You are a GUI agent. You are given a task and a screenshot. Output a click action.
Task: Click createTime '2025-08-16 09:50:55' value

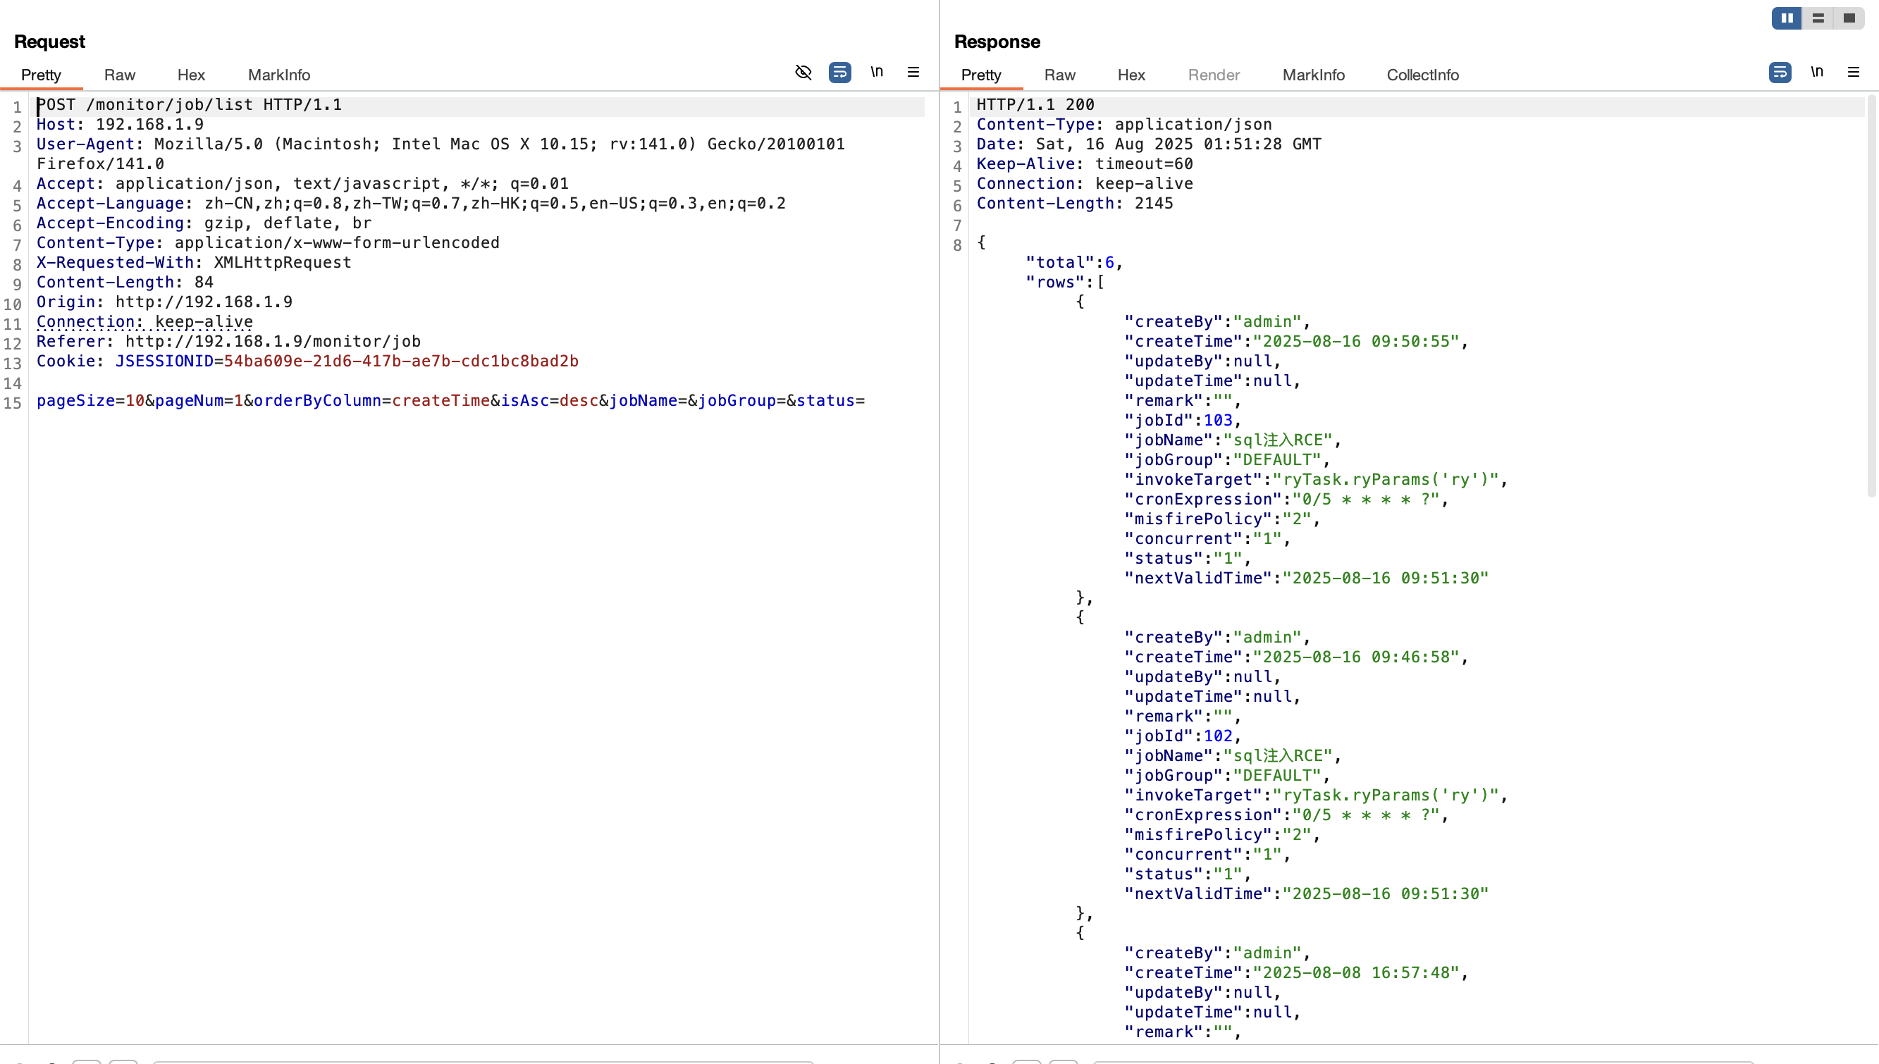pyautogui.click(x=1357, y=341)
